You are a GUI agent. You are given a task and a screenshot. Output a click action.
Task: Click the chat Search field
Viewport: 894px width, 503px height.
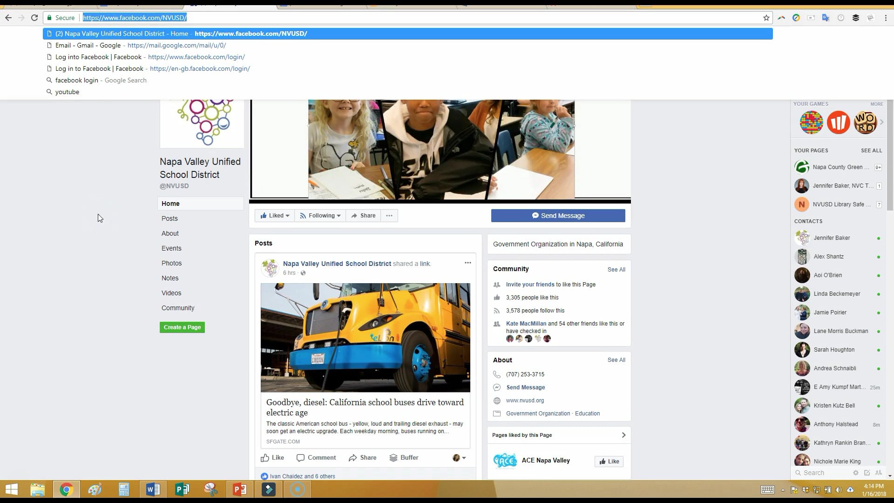click(x=823, y=473)
